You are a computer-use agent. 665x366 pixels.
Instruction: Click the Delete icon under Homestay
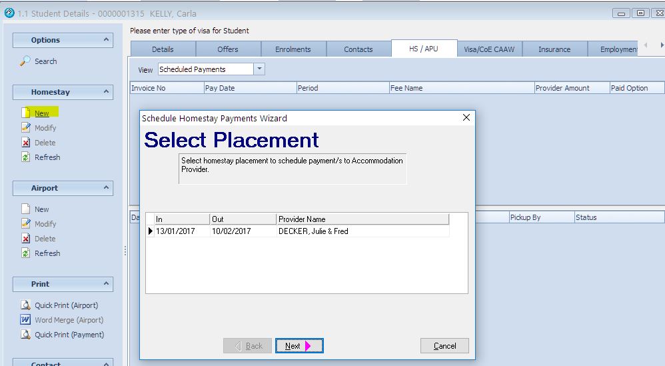(25, 143)
